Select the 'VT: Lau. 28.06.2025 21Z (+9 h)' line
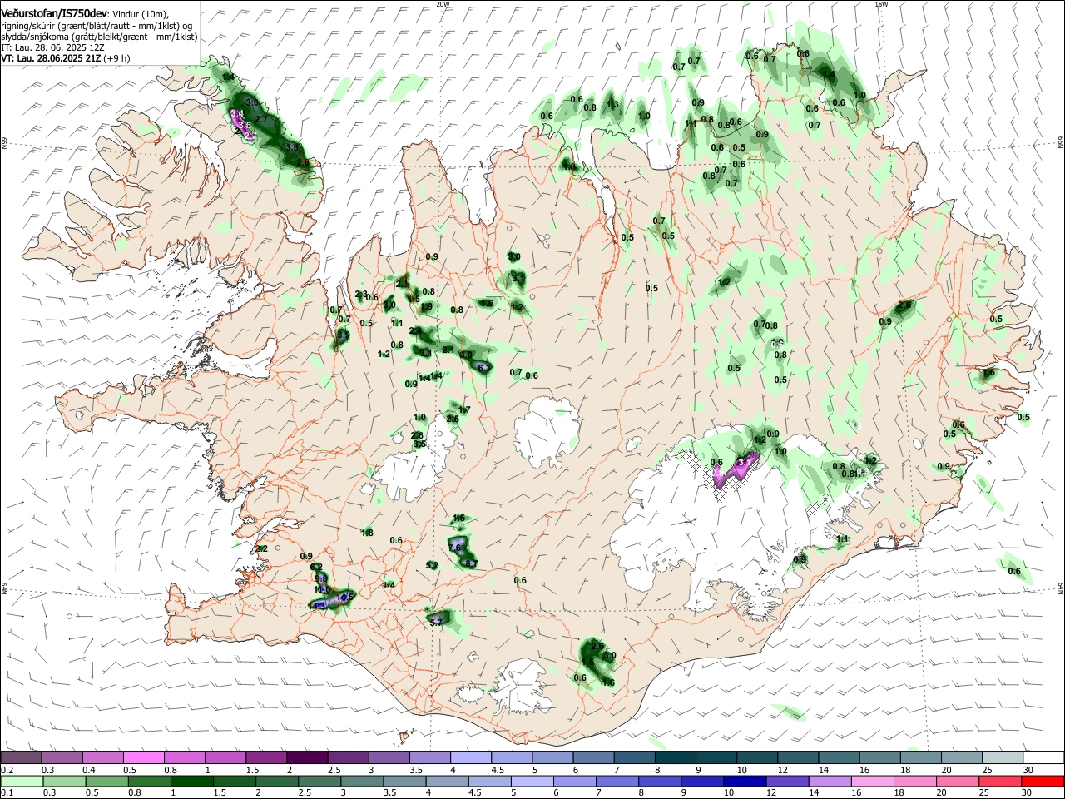The width and height of the screenshot is (1065, 799). tap(65, 59)
